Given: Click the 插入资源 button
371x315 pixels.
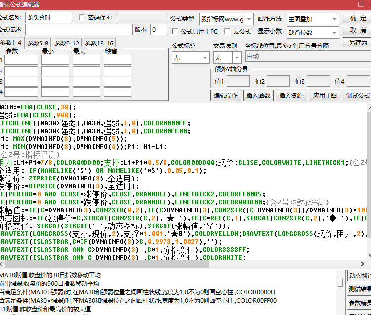Looking at the screenshot, I should pyautogui.click(x=291, y=95).
